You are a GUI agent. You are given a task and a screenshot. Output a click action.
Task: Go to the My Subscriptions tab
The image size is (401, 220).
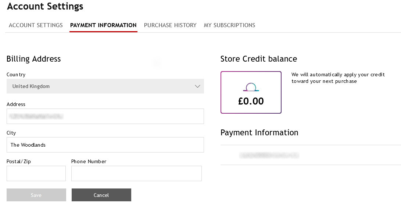pyautogui.click(x=229, y=25)
